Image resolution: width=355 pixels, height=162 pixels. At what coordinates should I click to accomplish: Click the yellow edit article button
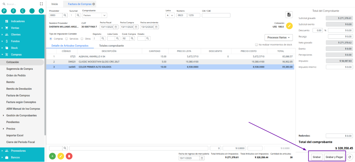(61, 156)
